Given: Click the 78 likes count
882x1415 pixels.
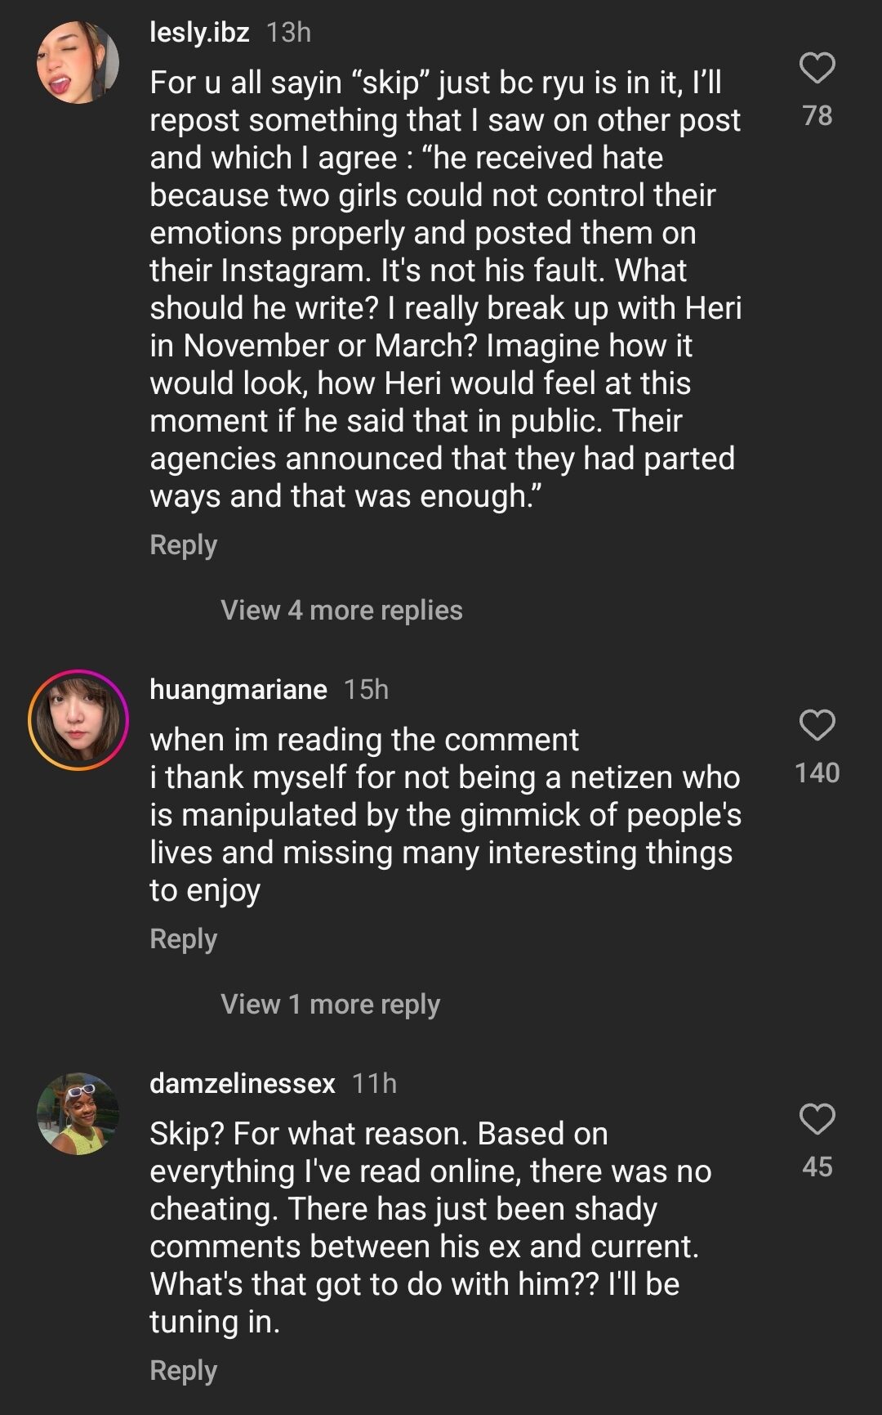Looking at the screenshot, I should click(817, 116).
